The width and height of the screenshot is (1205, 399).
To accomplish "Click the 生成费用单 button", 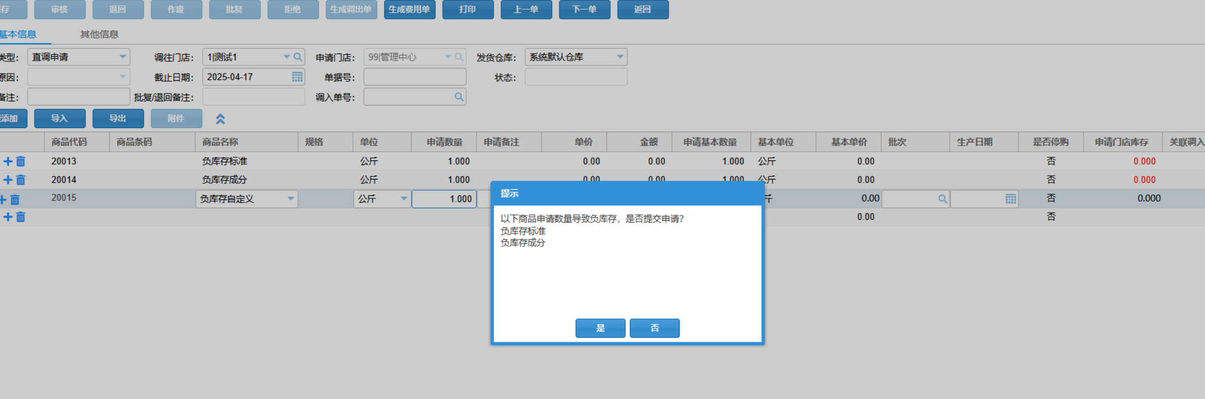I will coord(410,9).
